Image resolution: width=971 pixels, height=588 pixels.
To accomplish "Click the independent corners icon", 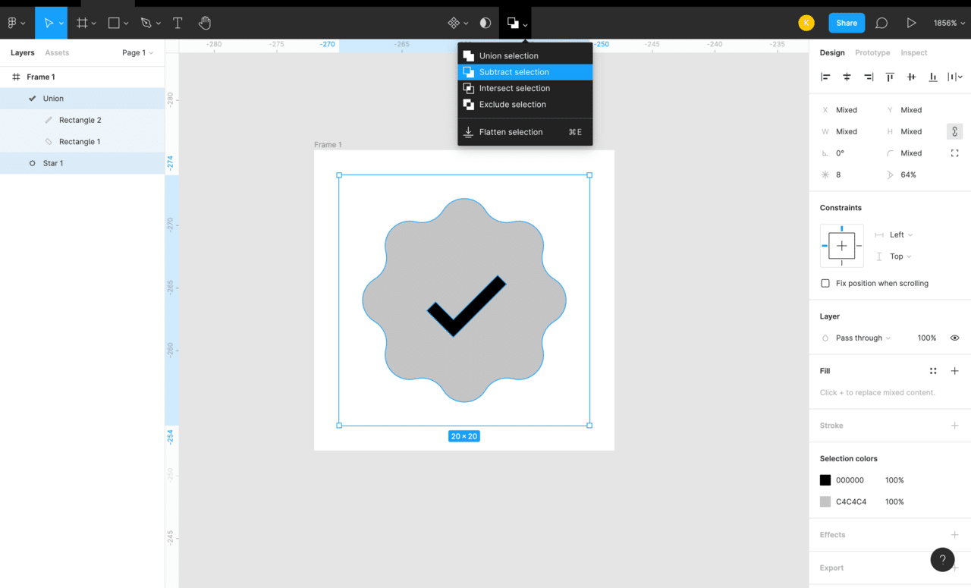I will click(x=954, y=153).
